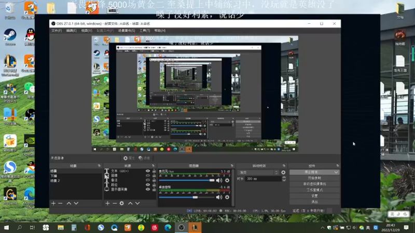The height and width of the screenshot is (233, 415).
Task: Adjust the 麦克风/Aux volume slider
Action: pos(187,180)
